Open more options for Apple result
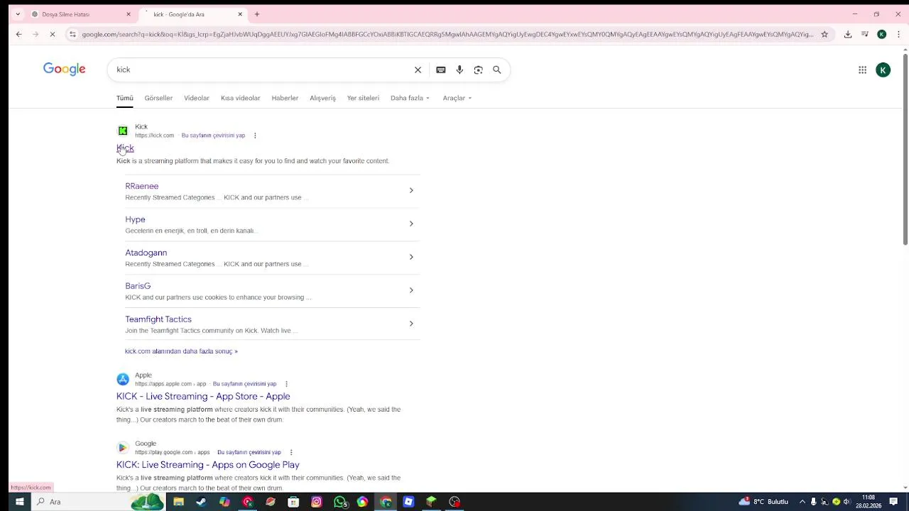909x511 pixels. (x=286, y=384)
